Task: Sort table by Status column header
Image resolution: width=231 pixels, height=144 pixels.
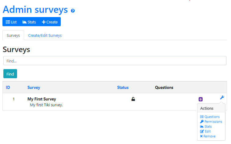Action: click(x=123, y=87)
